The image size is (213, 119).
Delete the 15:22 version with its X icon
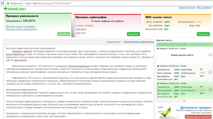point(210,90)
